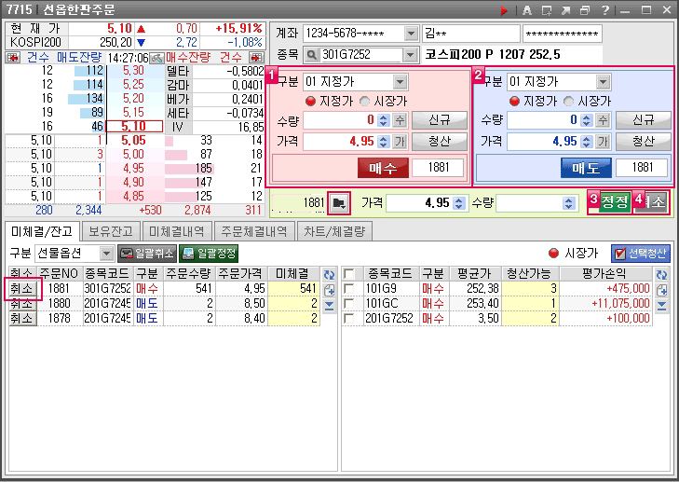
Task: Adjust 수량 stepper in the modify row
Action: [x=569, y=203]
